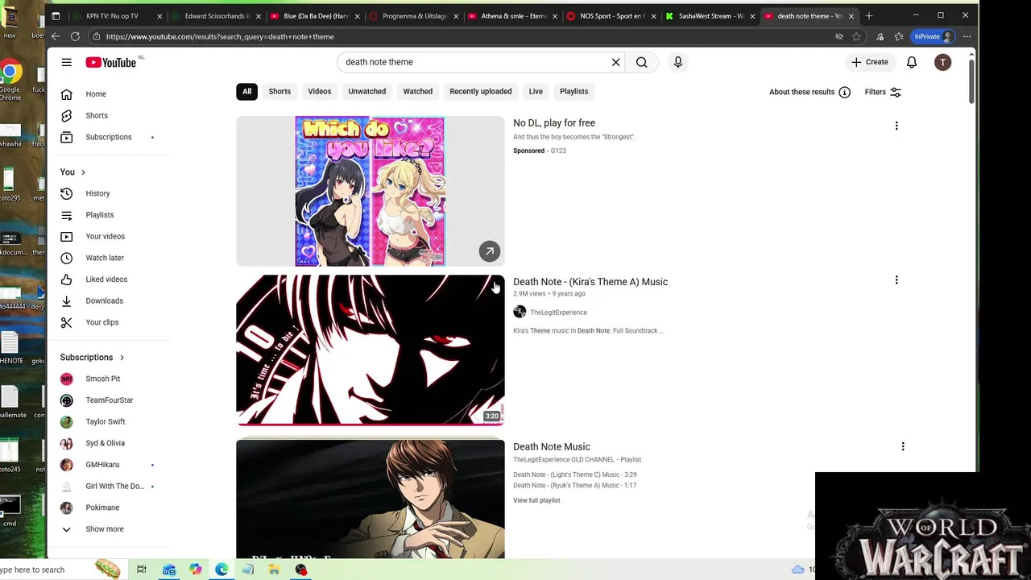This screenshot has height=580, width=1031.
Task: Expand the You section
Action: tap(72, 172)
